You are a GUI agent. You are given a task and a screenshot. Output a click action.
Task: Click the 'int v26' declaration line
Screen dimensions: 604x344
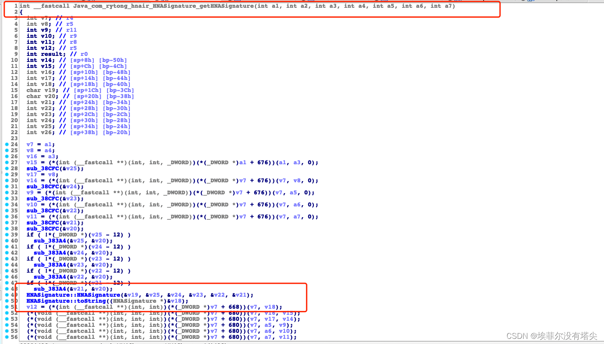tap(78, 132)
